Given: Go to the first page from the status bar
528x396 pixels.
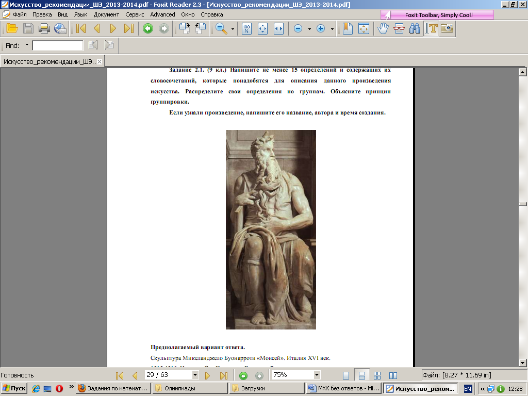Looking at the screenshot, I should click(x=120, y=375).
